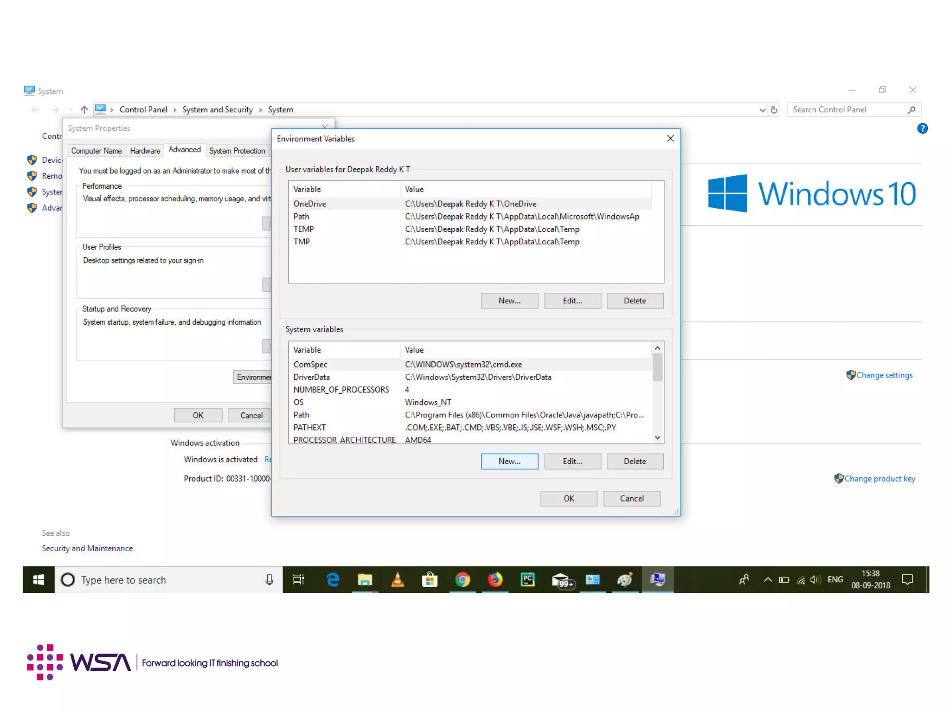The image size is (950, 712).
Task: Click the Type here to search box
Action: [168, 579]
